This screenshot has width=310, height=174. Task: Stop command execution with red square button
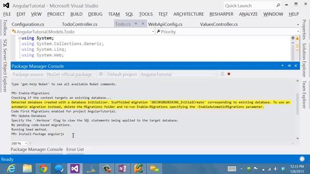point(229,74)
